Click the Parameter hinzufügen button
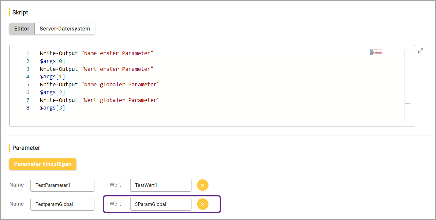Screen dimensions: 436x220 tap(43, 164)
